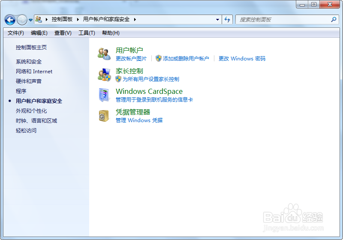Open 时钟、语言和区域 category in sidebar
This screenshot has width=343, height=240.
click(x=36, y=121)
